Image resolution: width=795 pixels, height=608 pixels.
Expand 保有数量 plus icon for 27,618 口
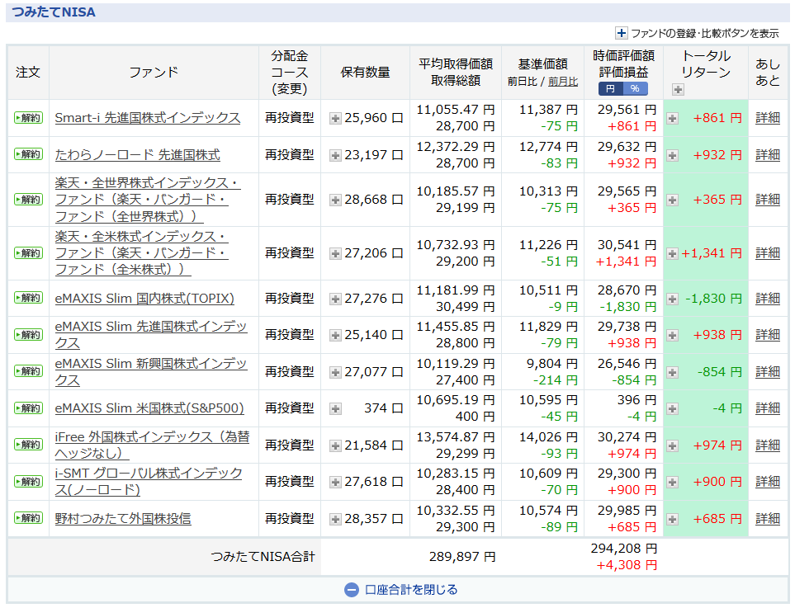coord(335,483)
